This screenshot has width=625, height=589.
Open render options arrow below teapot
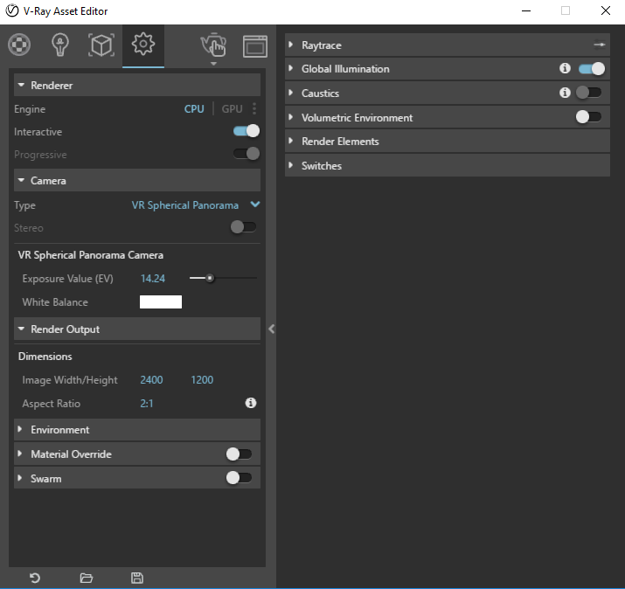coord(213,64)
